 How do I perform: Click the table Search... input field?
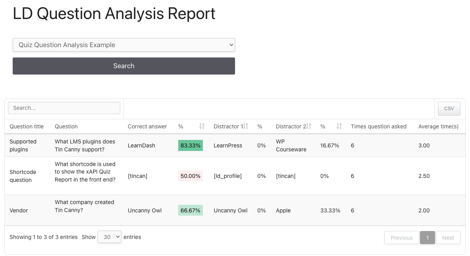[x=64, y=108]
